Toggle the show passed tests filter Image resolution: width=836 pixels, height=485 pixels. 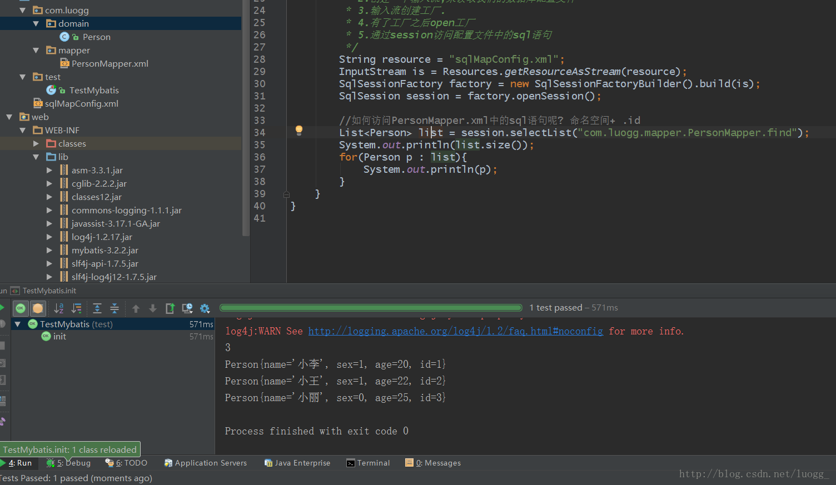[21, 308]
